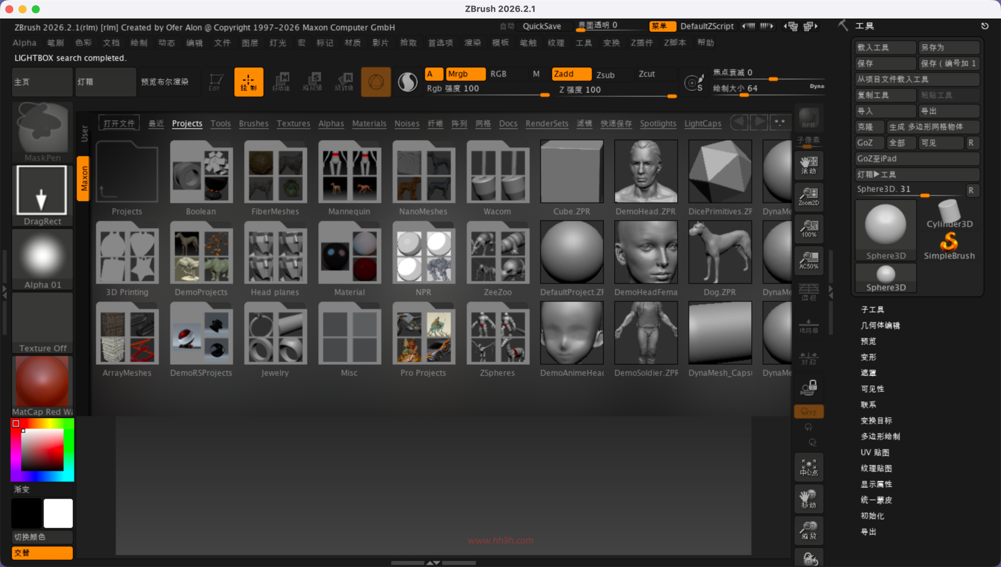Expand the UV 贴图 section

(875, 453)
